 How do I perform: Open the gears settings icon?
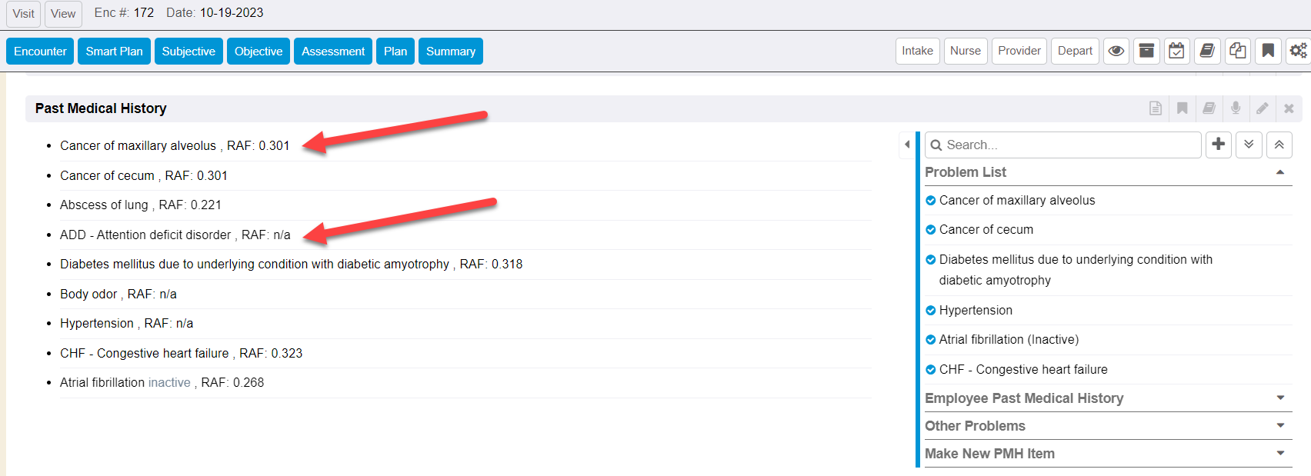pos(1298,52)
